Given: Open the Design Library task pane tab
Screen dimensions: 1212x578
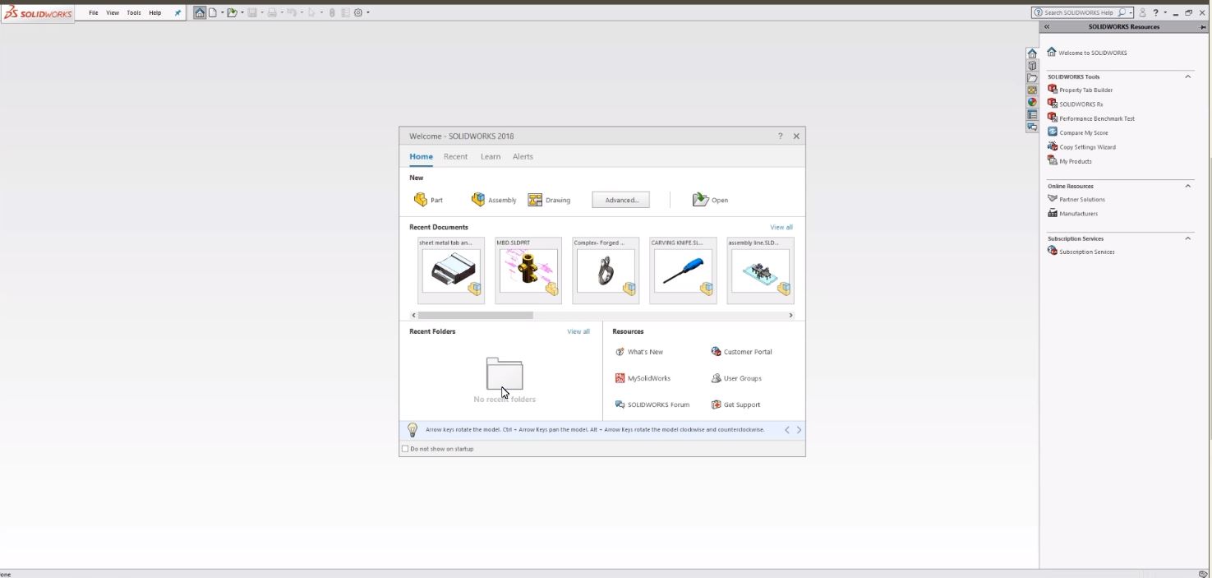Looking at the screenshot, I should coord(1032,66).
